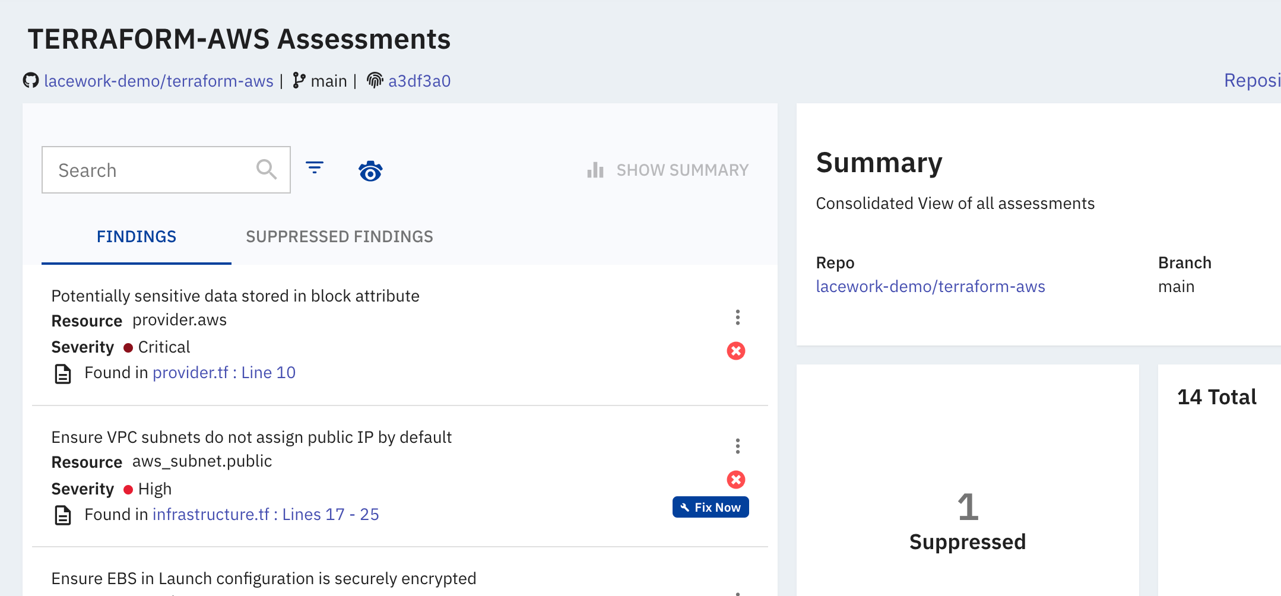Suppress the critical sensitive data finding via red X

(736, 351)
